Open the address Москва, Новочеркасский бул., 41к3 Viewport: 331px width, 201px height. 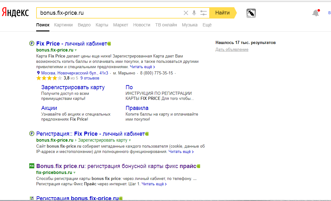(x=75, y=73)
